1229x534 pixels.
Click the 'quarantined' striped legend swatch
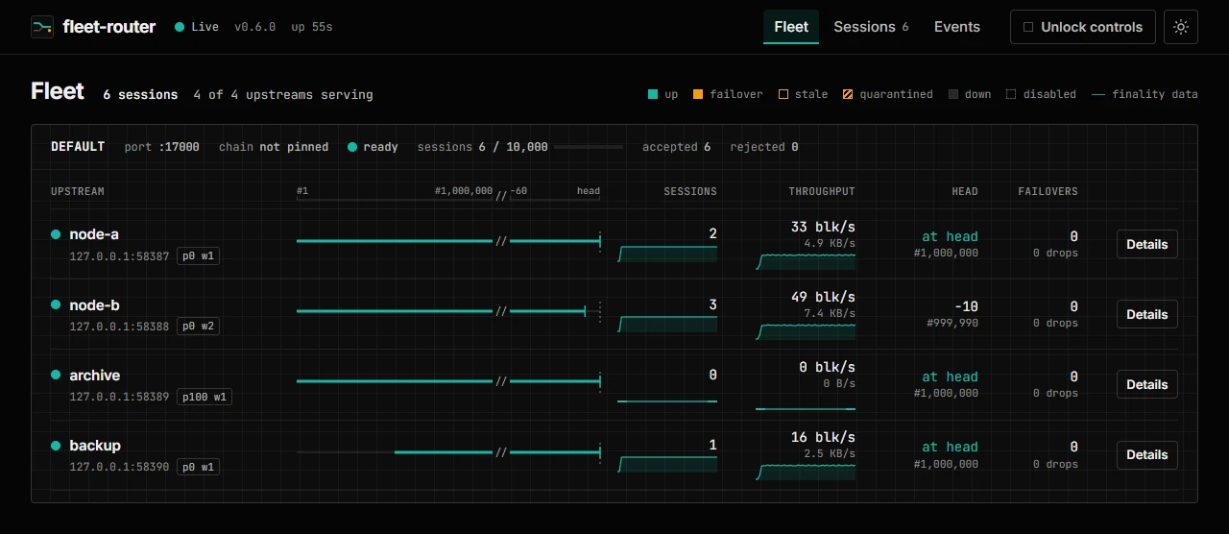coord(848,94)
